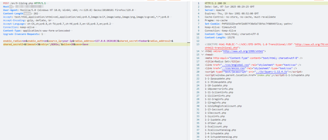Open the xhtml1-transitional.dtd link
The width and height of the screenshot is (328, 140).
coord(221,48)
